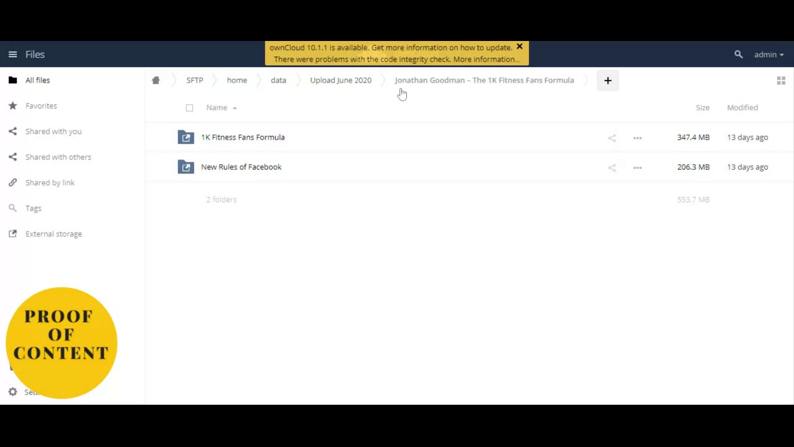Open 1K Fitness Fans Formula folder name
Image resolution: width=794 pixels, height=447 pixels.
pos(243,137)
